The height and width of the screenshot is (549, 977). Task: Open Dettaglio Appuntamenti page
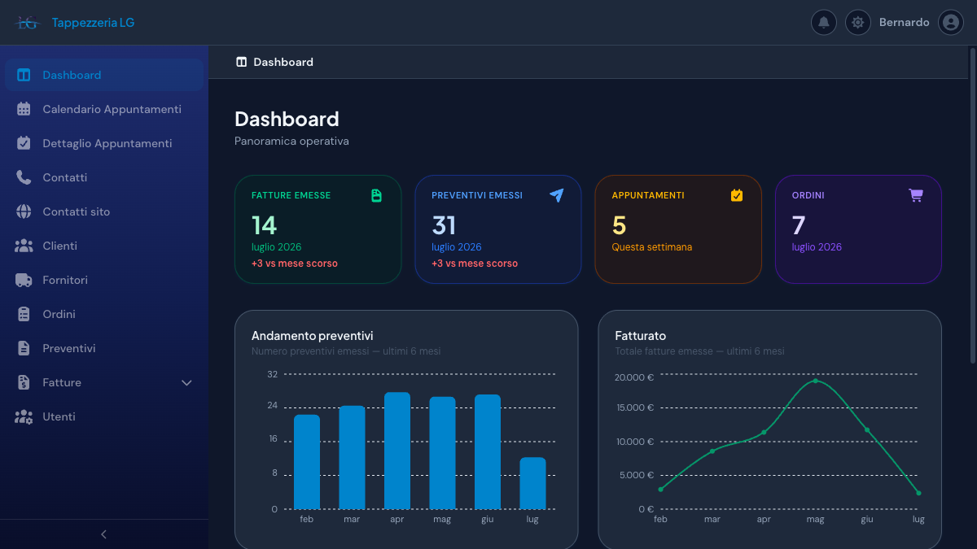[104, 143]
